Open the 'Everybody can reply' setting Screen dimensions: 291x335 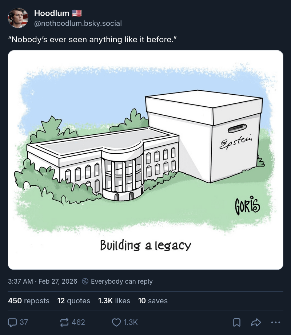click(x=121, y=281)
